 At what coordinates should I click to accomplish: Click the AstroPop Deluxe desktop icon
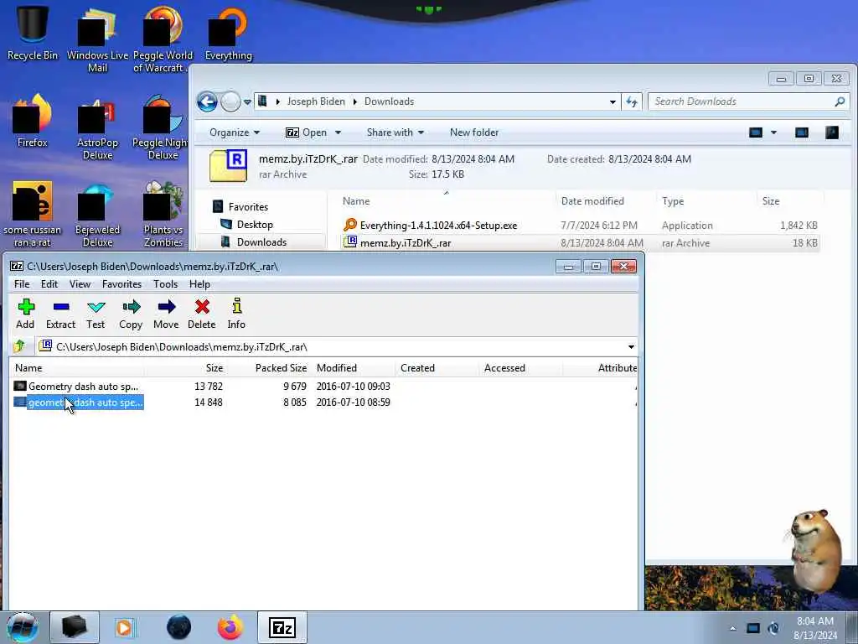[x=97, y=126]
